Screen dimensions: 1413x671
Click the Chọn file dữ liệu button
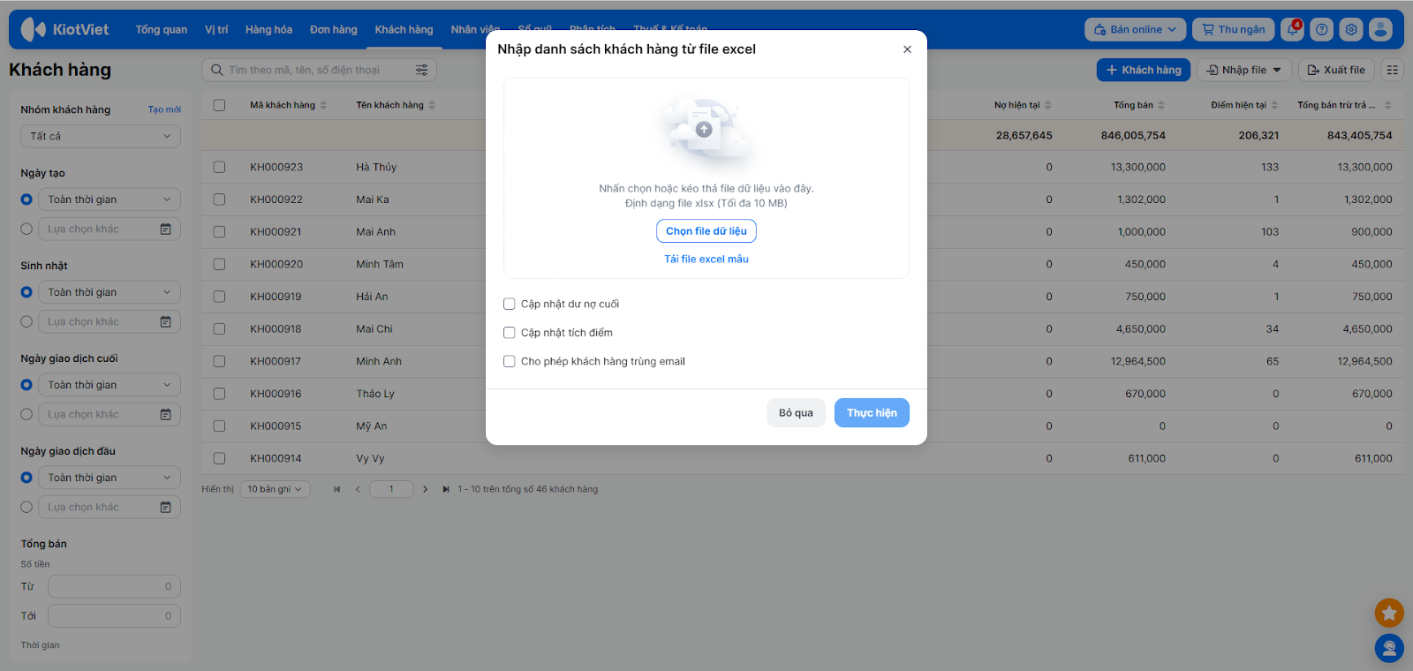point(706,231)
